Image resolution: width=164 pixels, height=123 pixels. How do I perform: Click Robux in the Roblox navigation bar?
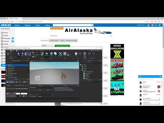[48, 25]
